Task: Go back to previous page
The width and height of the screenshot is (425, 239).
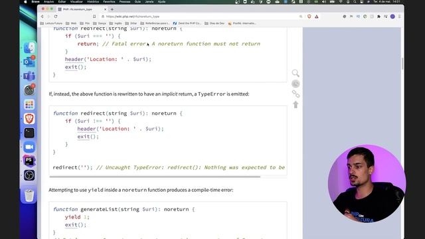Action: [42, 17]
